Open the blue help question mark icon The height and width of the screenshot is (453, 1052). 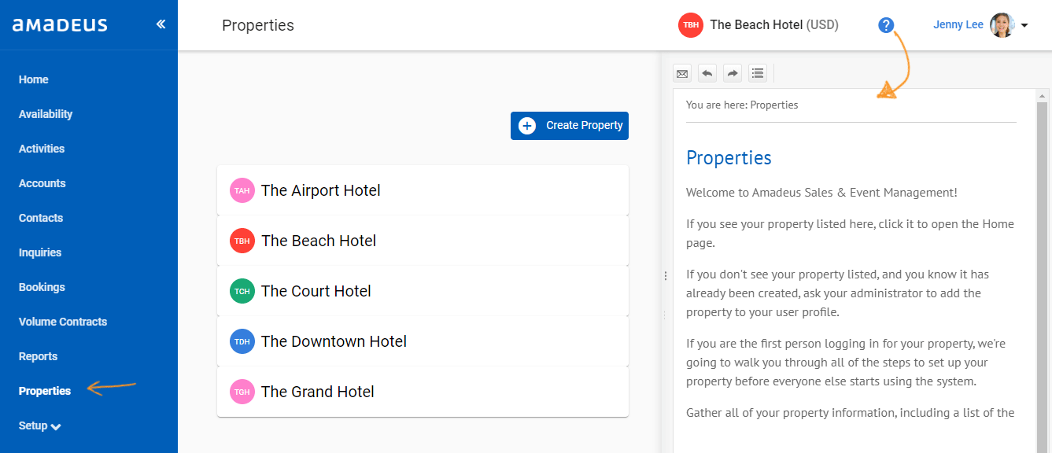click(886, 25)
